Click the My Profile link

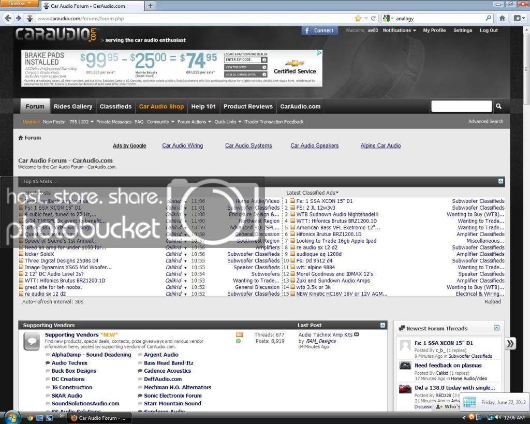(434, 30)
